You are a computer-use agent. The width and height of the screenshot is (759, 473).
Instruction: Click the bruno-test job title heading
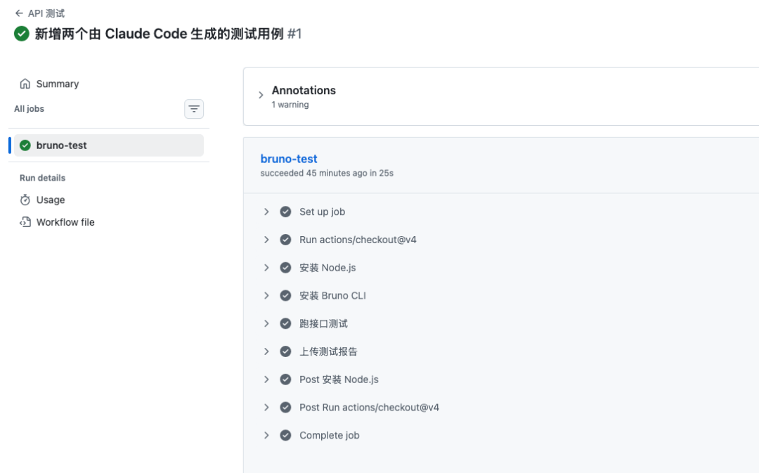tap(289, 159)
